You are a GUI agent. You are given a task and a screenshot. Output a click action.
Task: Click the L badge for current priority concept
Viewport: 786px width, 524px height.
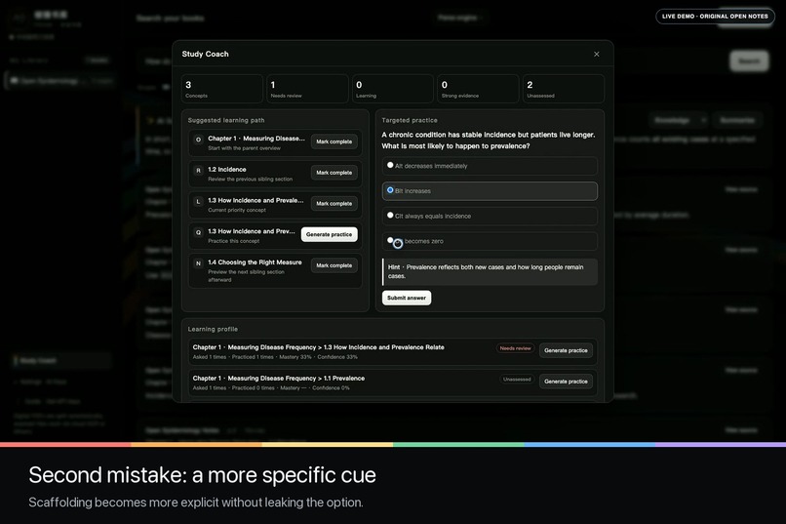198,202
